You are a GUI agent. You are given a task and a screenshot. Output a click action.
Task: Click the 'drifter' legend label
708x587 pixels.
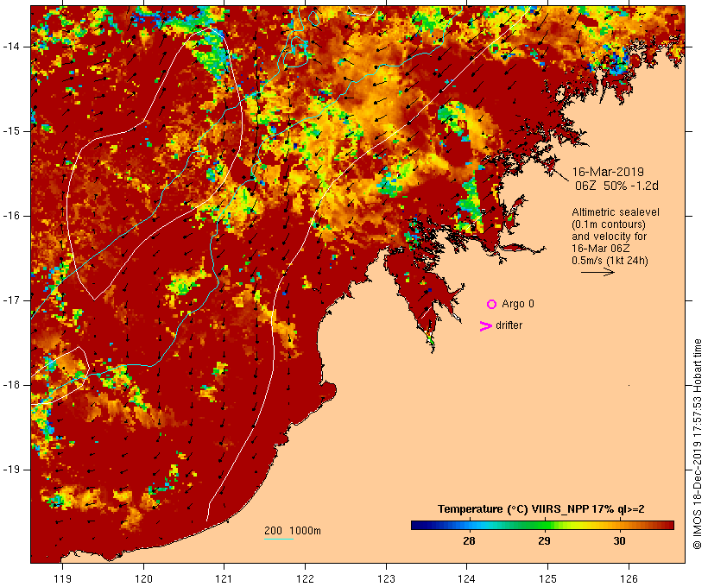[x=509, y=325]
